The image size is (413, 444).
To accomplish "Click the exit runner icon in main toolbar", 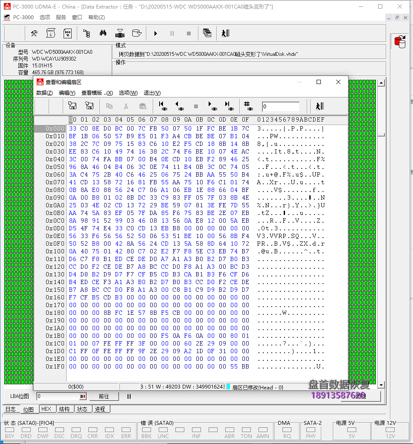I will point(225,33).
